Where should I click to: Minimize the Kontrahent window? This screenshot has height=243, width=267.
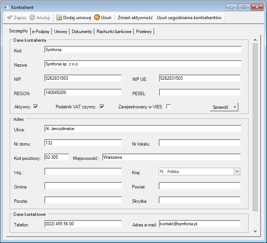tap(231, 7)
